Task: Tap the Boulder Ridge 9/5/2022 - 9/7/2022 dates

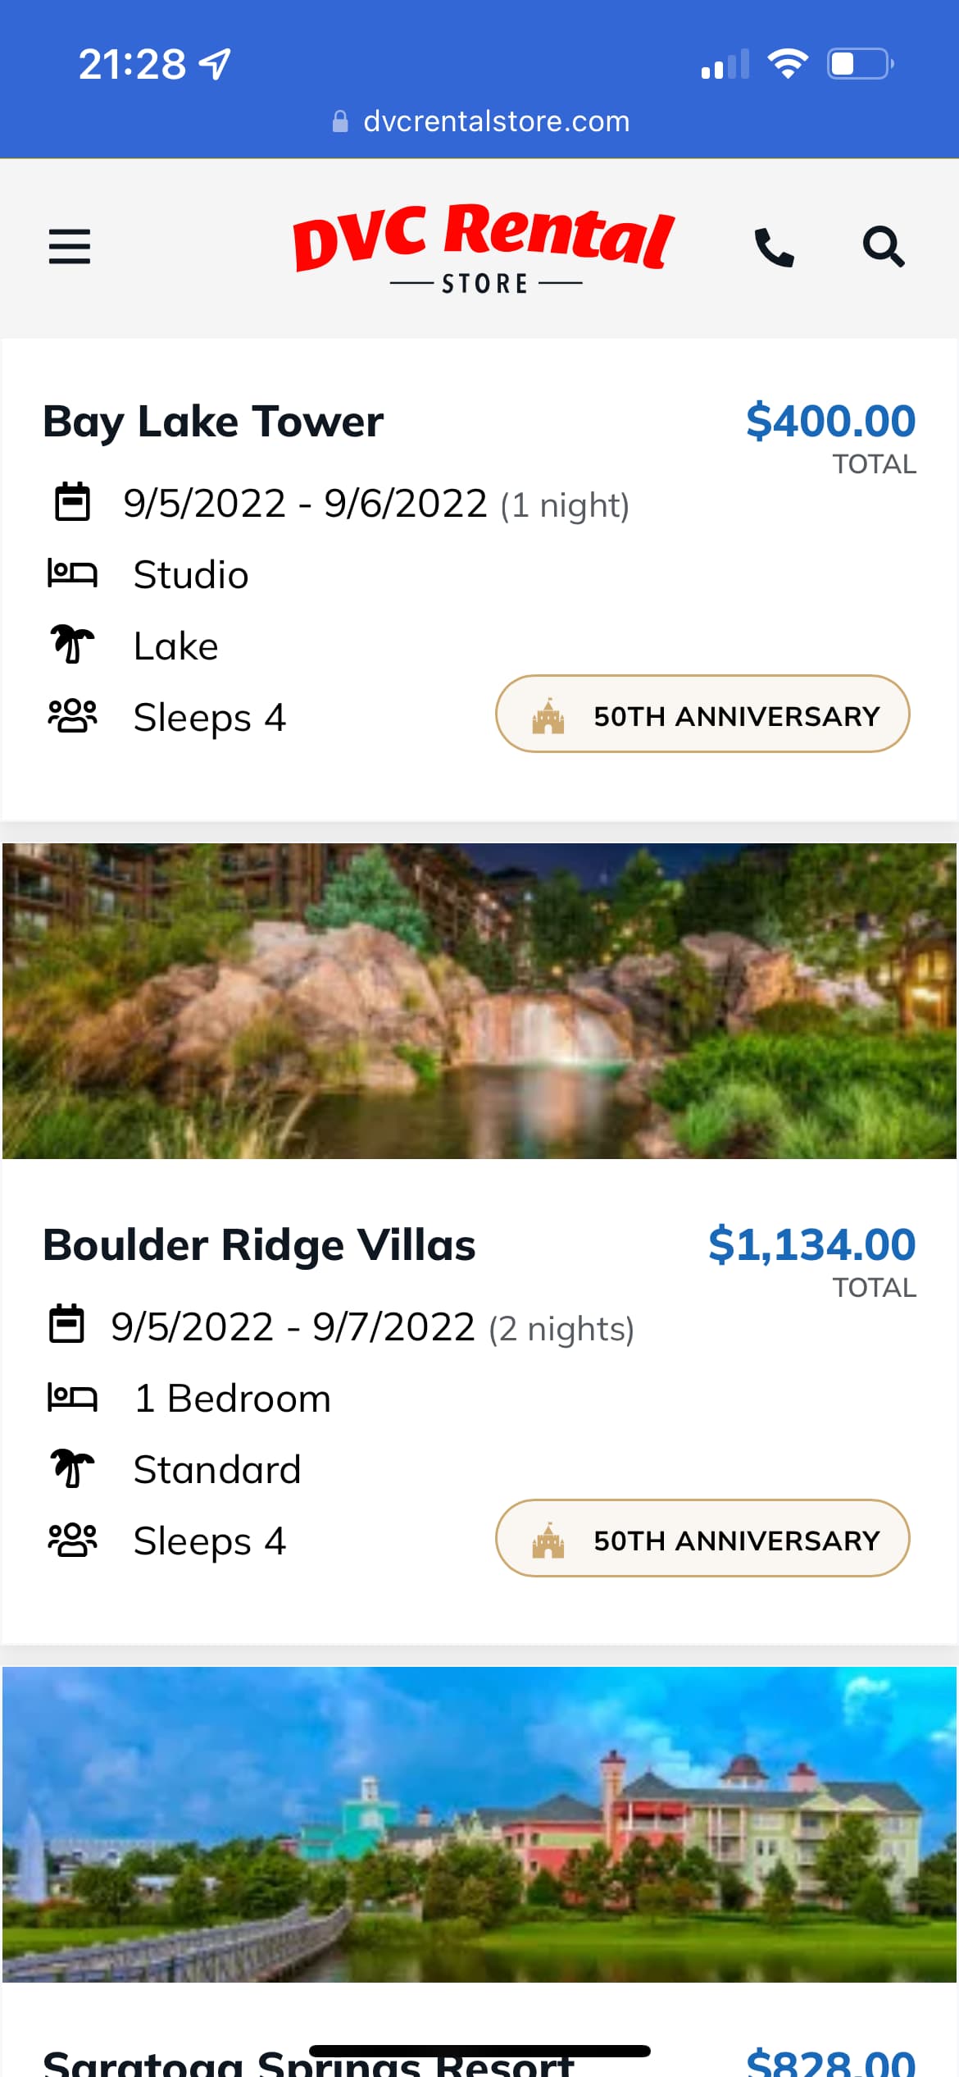Action: (x=293, y=1327)
